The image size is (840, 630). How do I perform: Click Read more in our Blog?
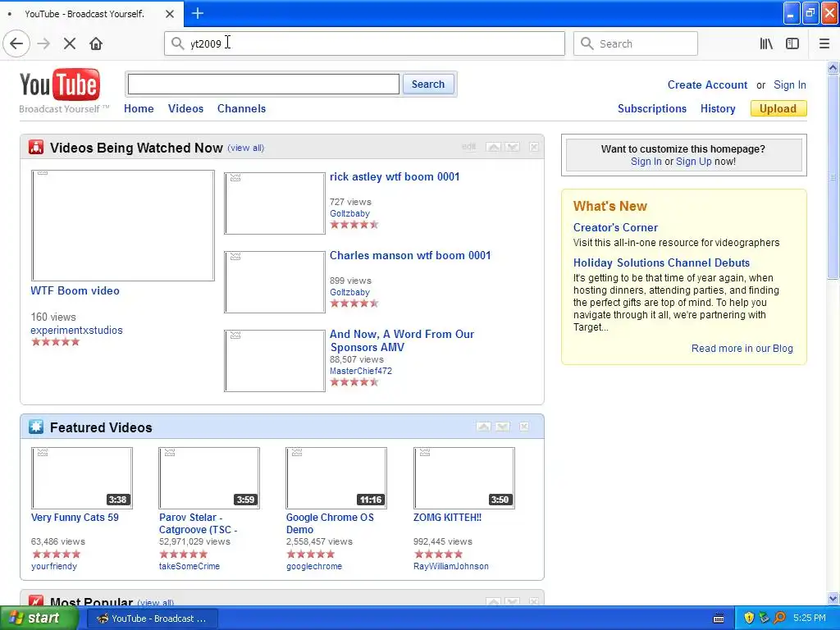pyautogui.click(x=742, y=348)
